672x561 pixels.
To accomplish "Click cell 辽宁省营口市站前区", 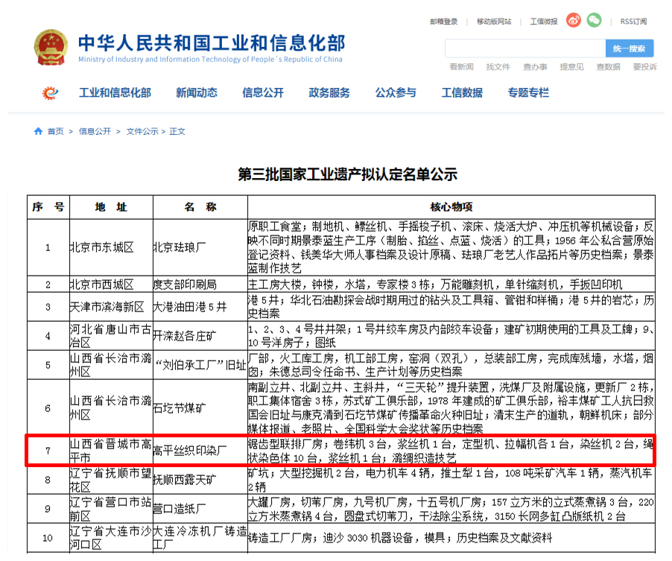I will (111, 509).
